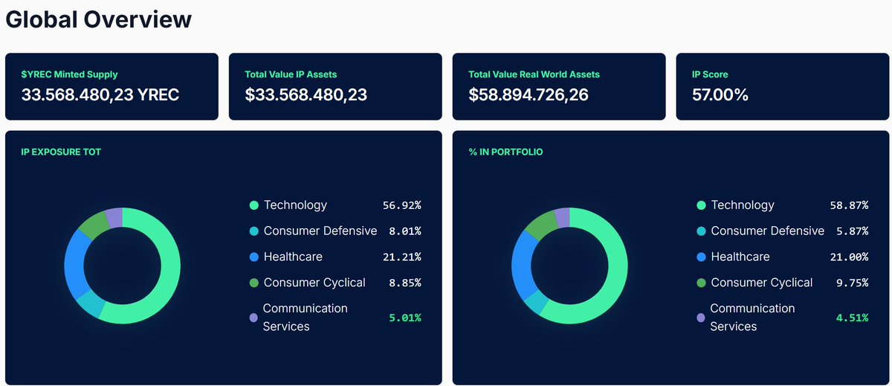Select Consumer Cyclical label in IP Exposure legend
This screenshot has height=386, width=892.
(314, 283)
